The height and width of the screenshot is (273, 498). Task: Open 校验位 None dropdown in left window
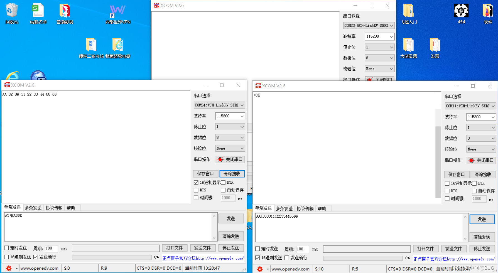click(230, 148)
